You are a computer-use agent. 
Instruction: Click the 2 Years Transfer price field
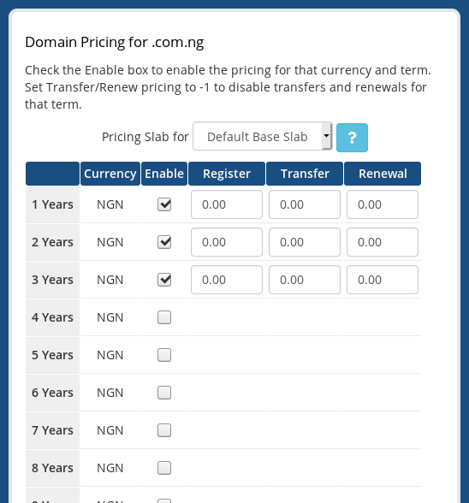[305, 242]
